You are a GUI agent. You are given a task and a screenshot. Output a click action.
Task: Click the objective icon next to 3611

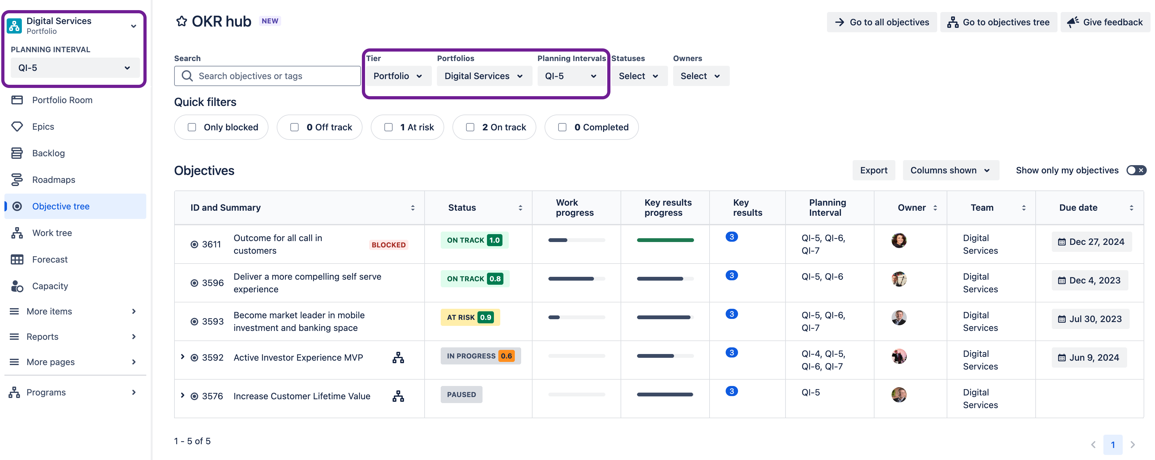pyautogui.click(x=194, y=244)
